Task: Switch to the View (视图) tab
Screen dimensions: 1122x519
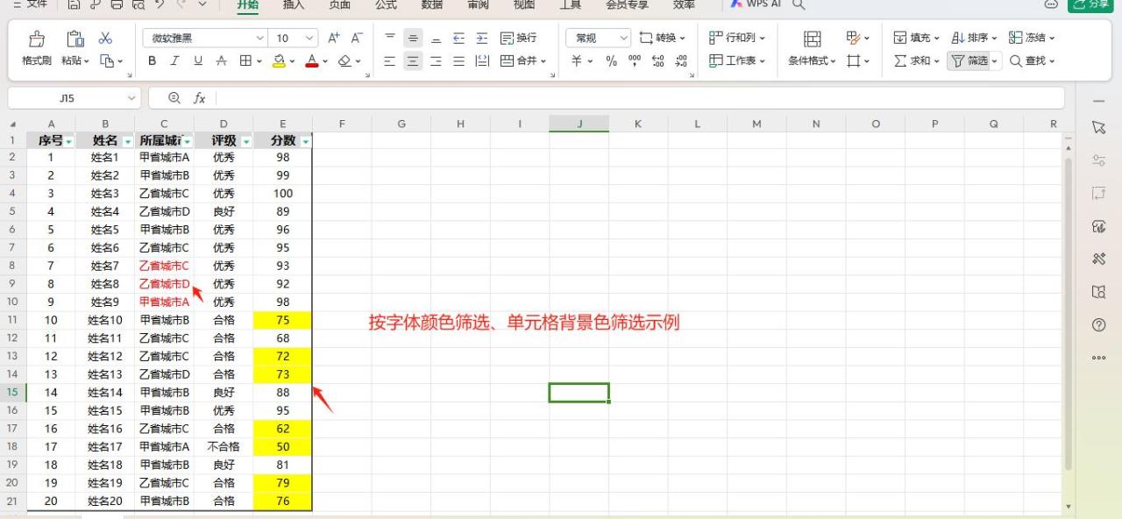Action: [x=524, y=4]
